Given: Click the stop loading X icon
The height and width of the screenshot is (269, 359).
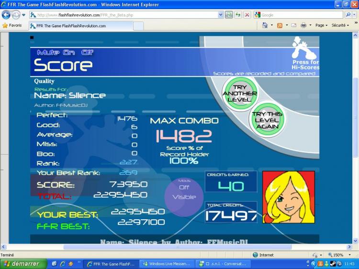Looking at the screenshot, I should point(247,15).
